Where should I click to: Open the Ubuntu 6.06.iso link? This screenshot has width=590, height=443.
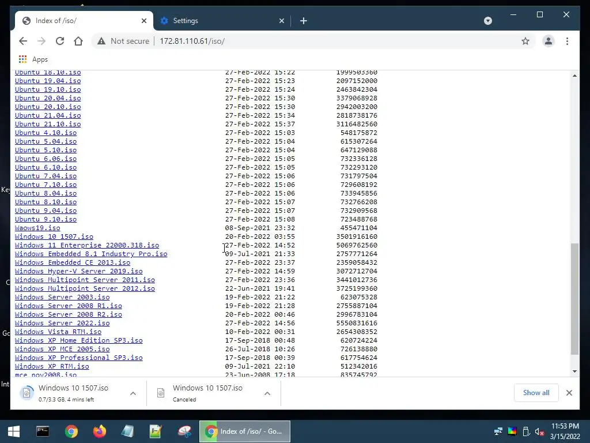[46, 159]
